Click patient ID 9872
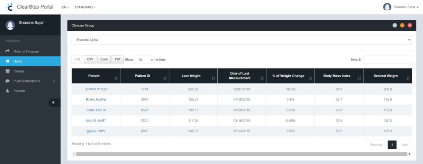Viewport: 423px width, 164px height. coord(145,131)
